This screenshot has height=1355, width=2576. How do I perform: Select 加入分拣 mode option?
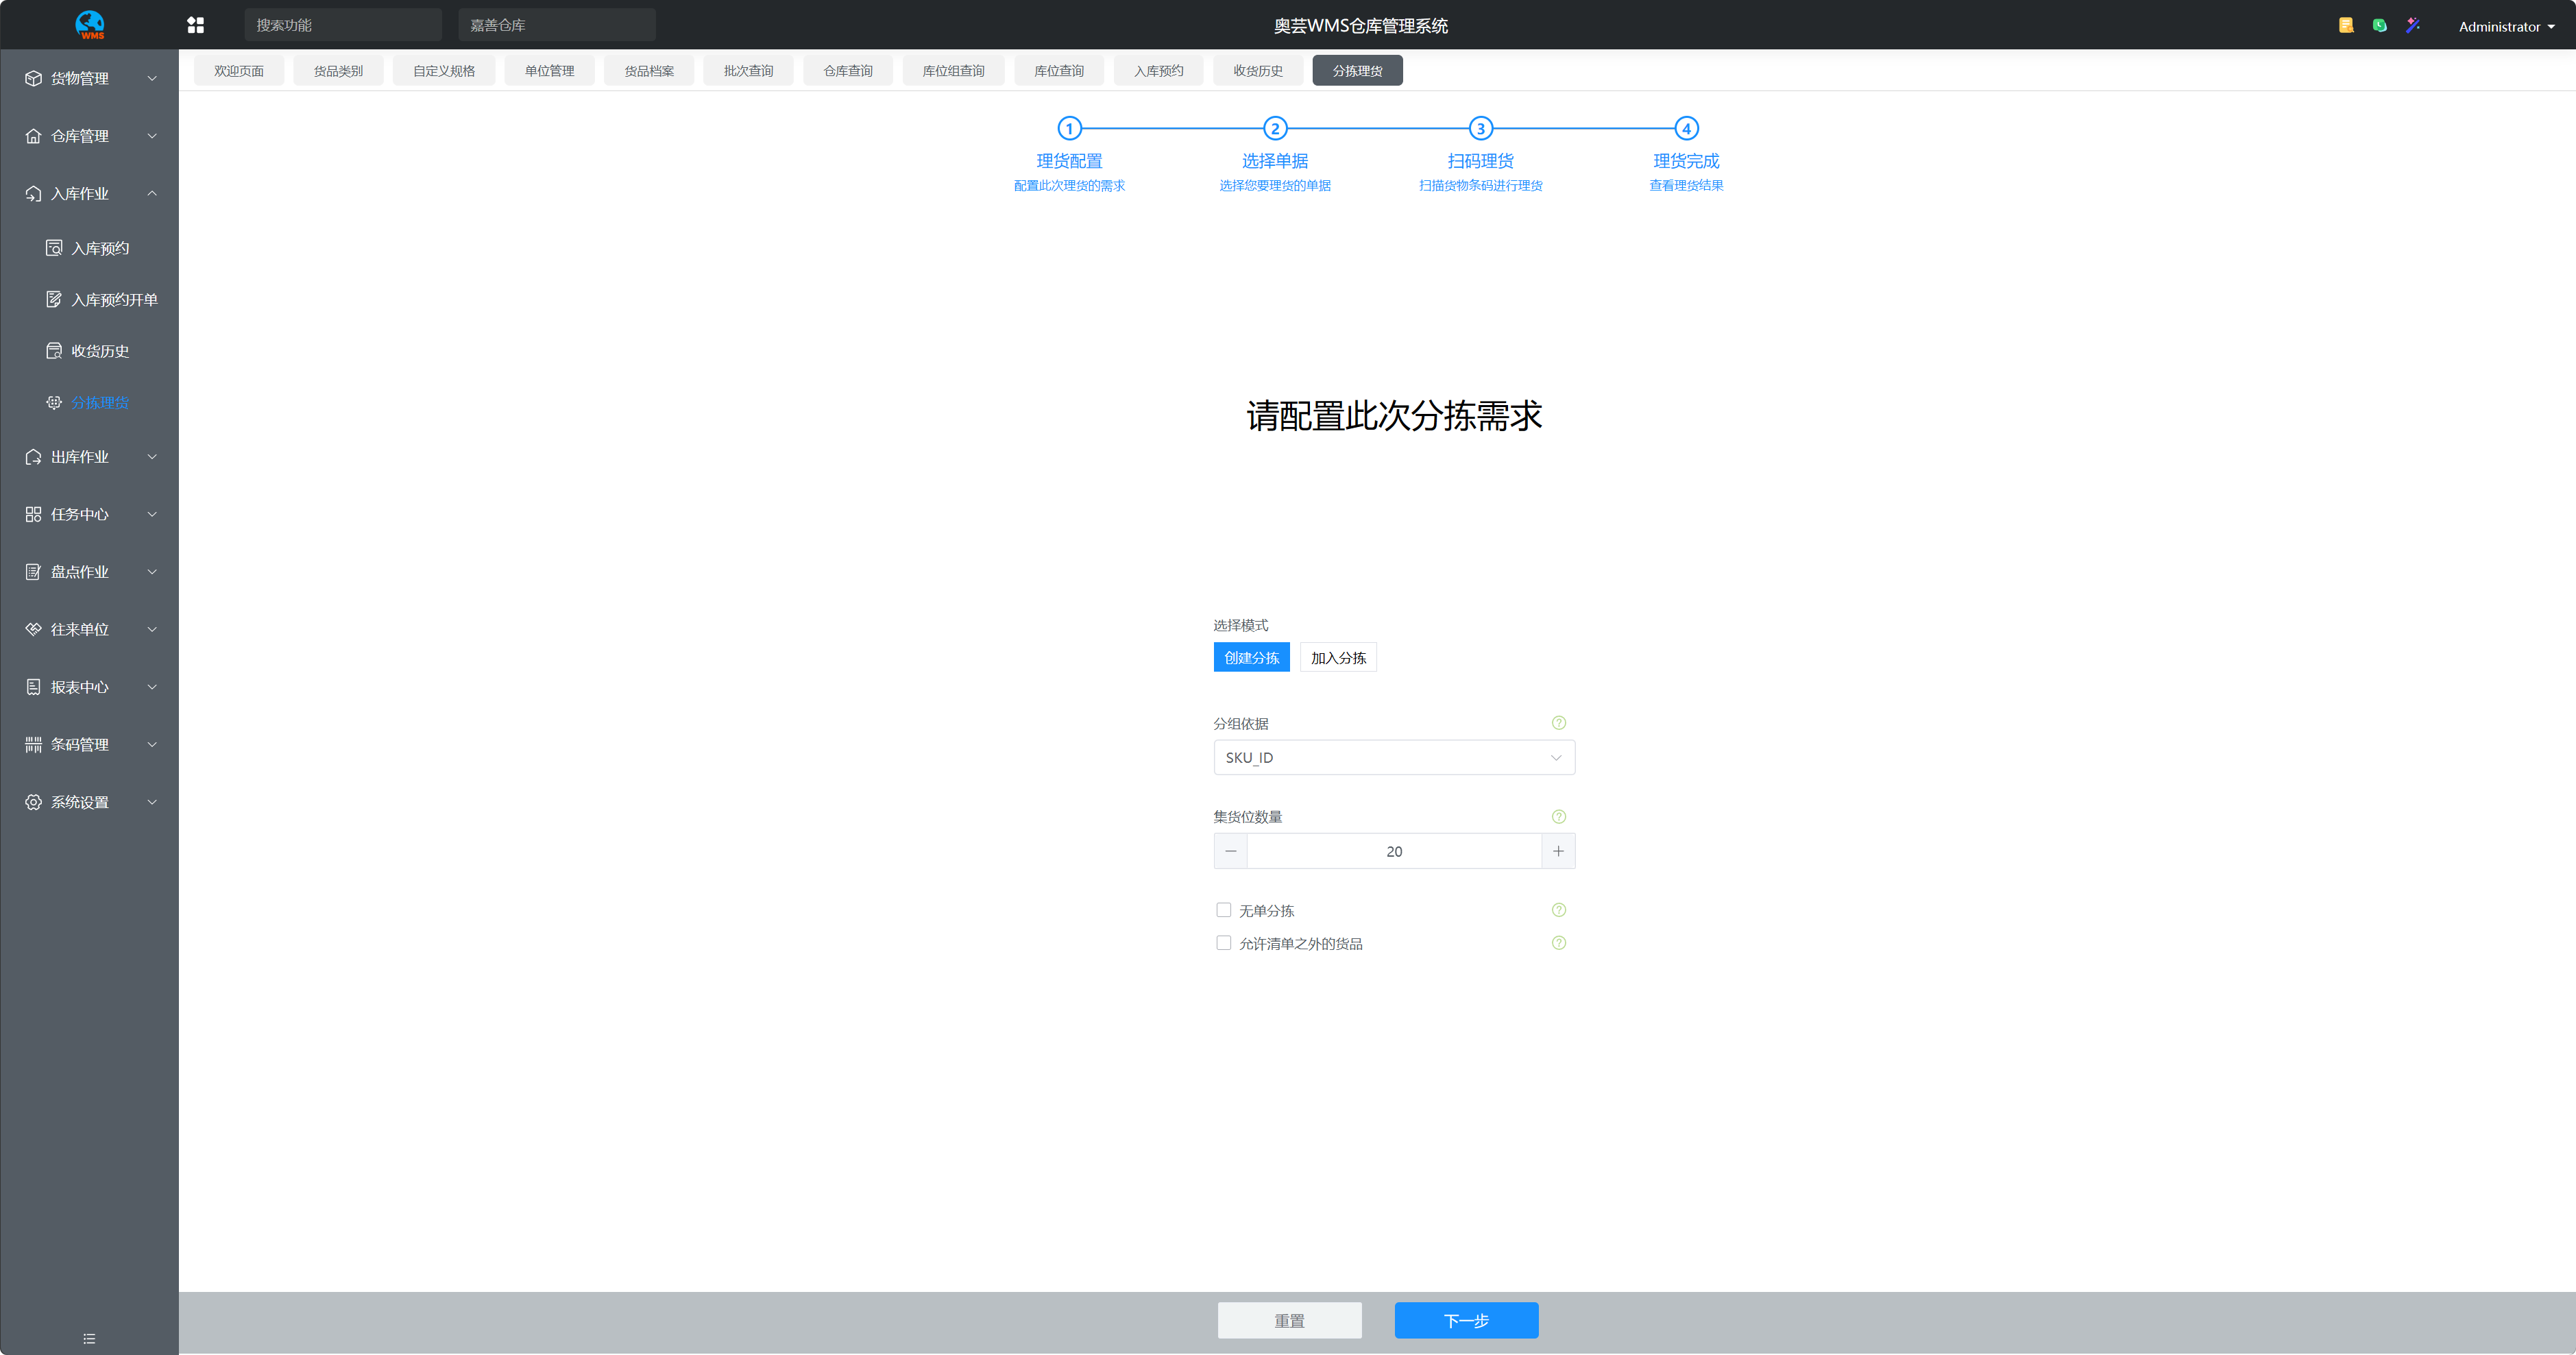[1338, 657]
